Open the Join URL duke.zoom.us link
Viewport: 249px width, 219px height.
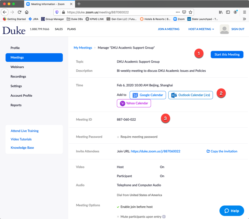click(156, 151)
